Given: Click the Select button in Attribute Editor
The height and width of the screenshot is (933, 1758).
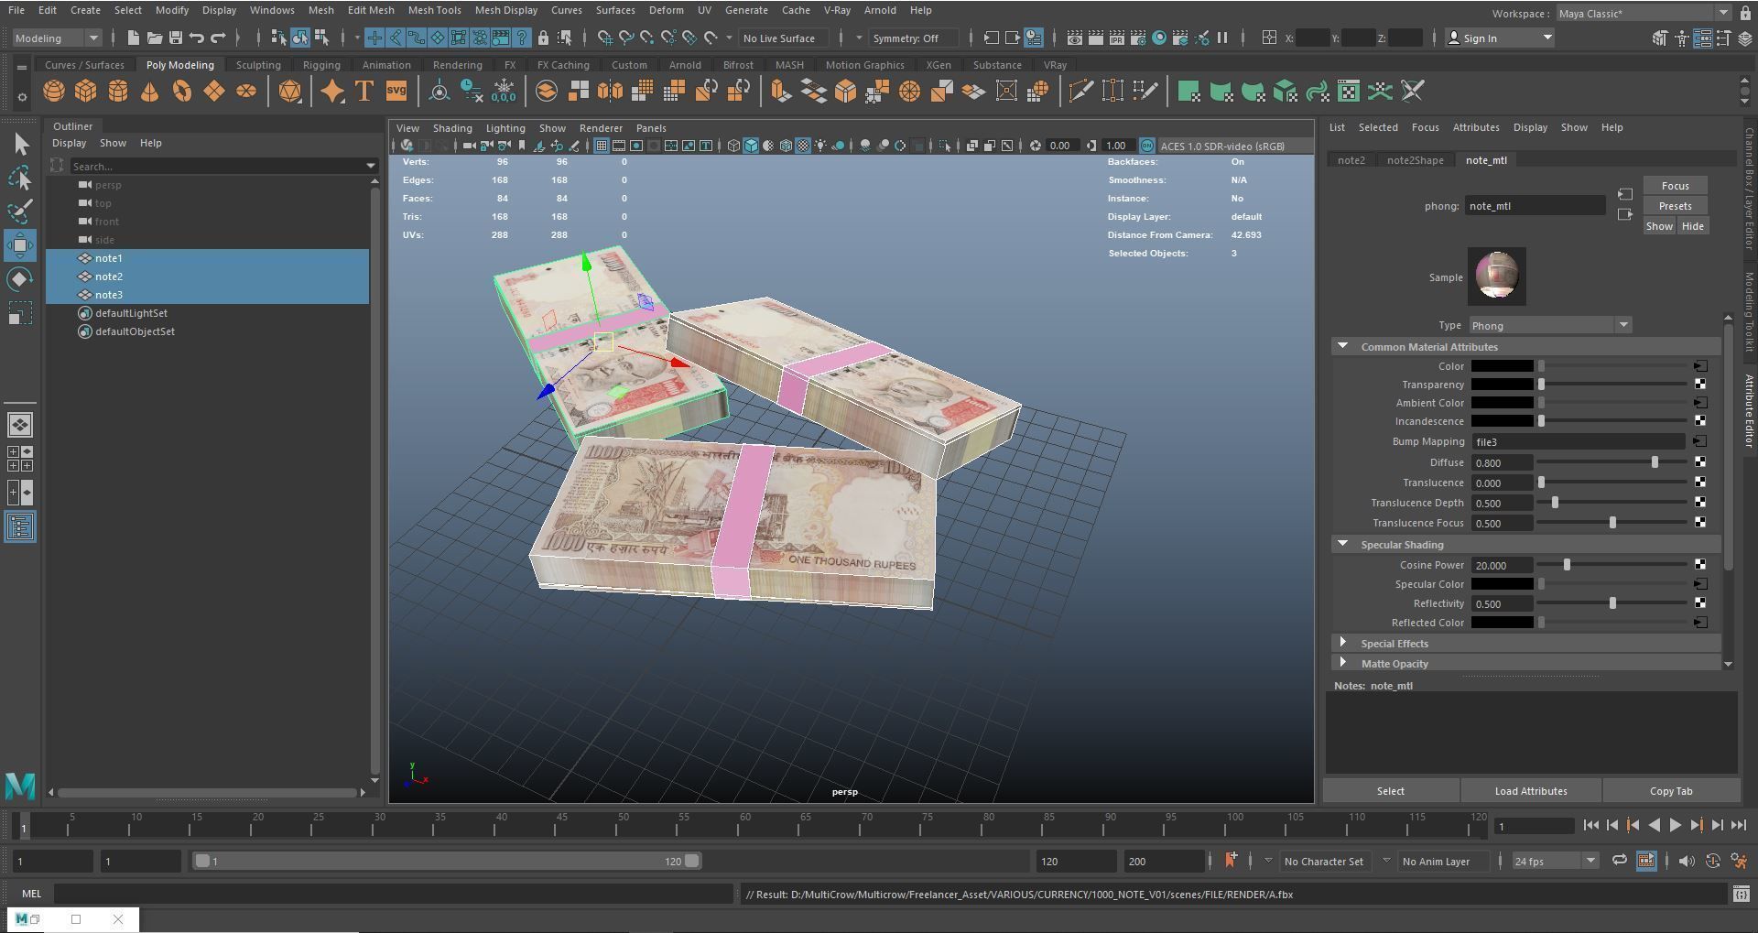Looking at the screenshot, I should tap(1390, 791).
